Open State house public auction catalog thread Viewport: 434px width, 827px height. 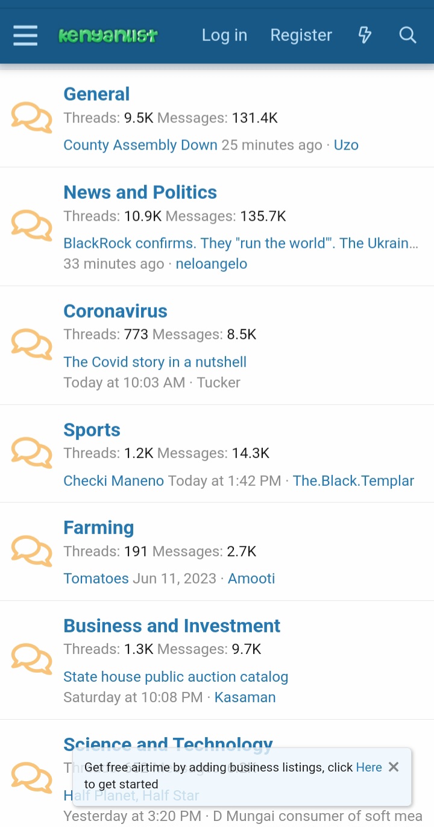point(175,677)
